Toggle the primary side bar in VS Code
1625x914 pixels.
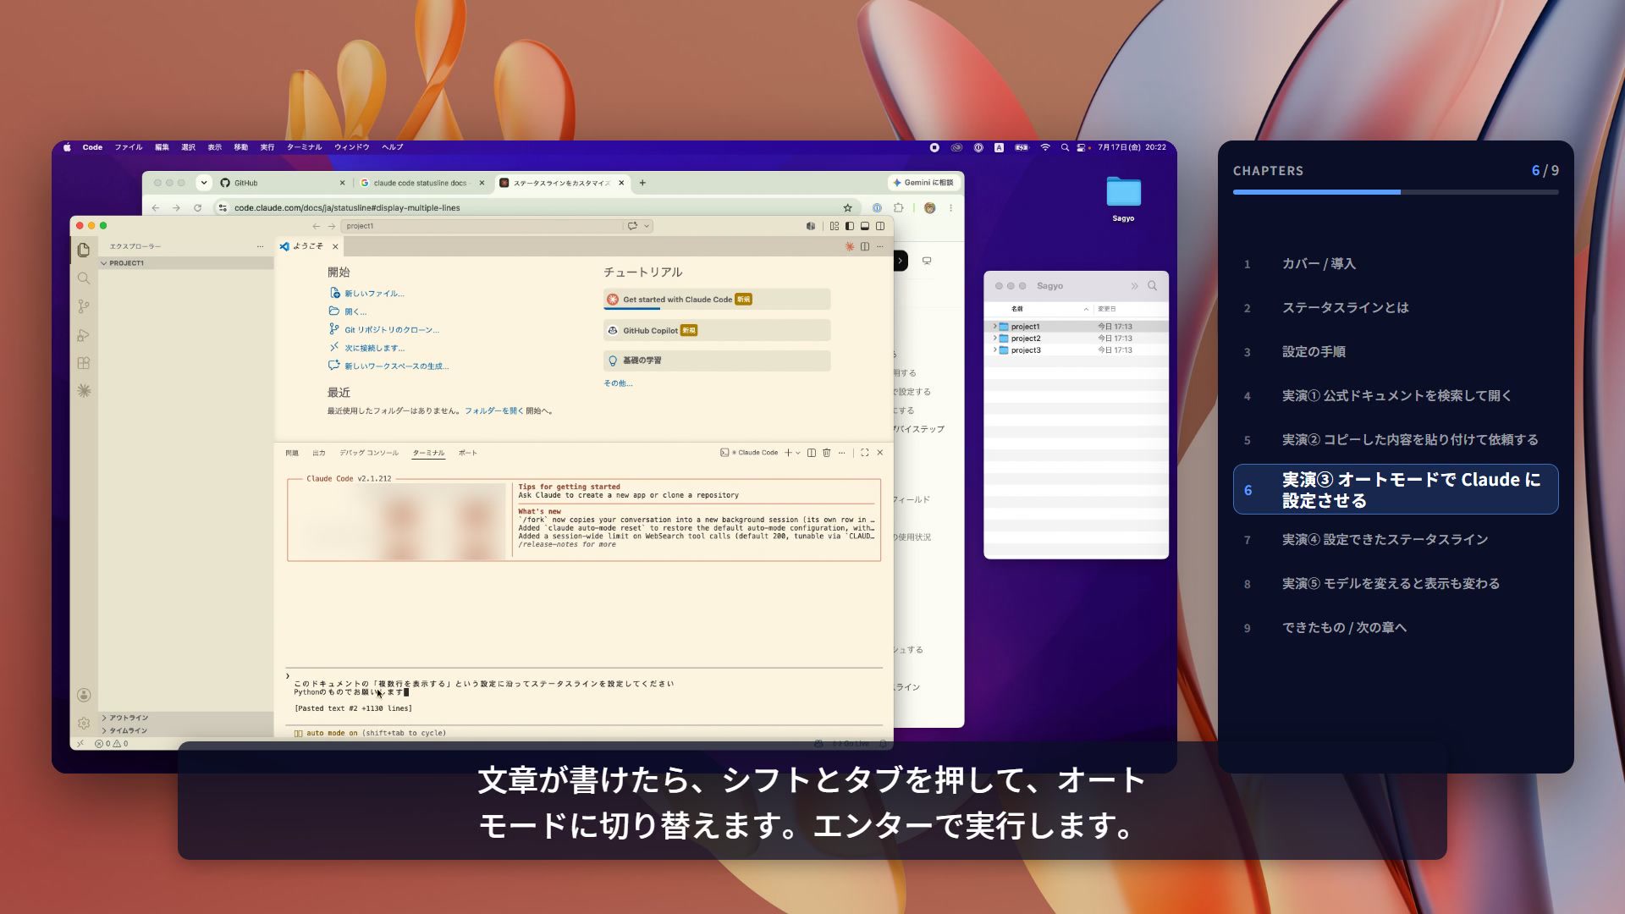click(850, 226)
